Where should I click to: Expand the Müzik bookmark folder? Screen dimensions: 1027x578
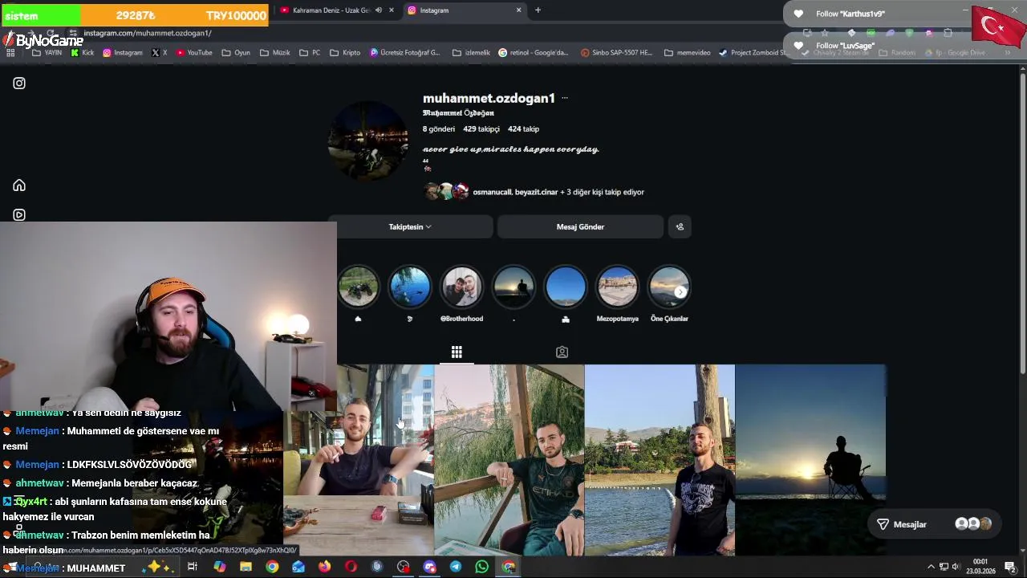(275, 53)
